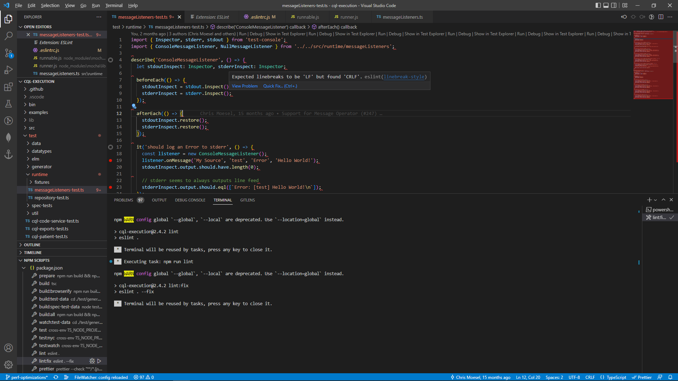Click View Problem in the hover
The width and height of the screenshot is (678, 381).
(x=245, y=86)
